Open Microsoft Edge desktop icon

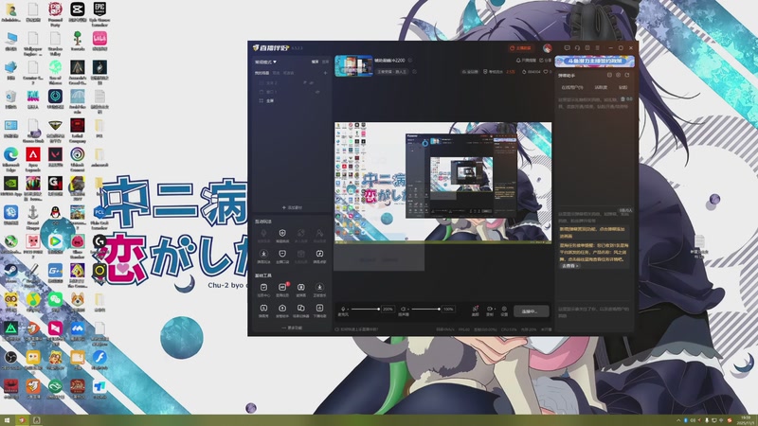click(x=10, y=159)
